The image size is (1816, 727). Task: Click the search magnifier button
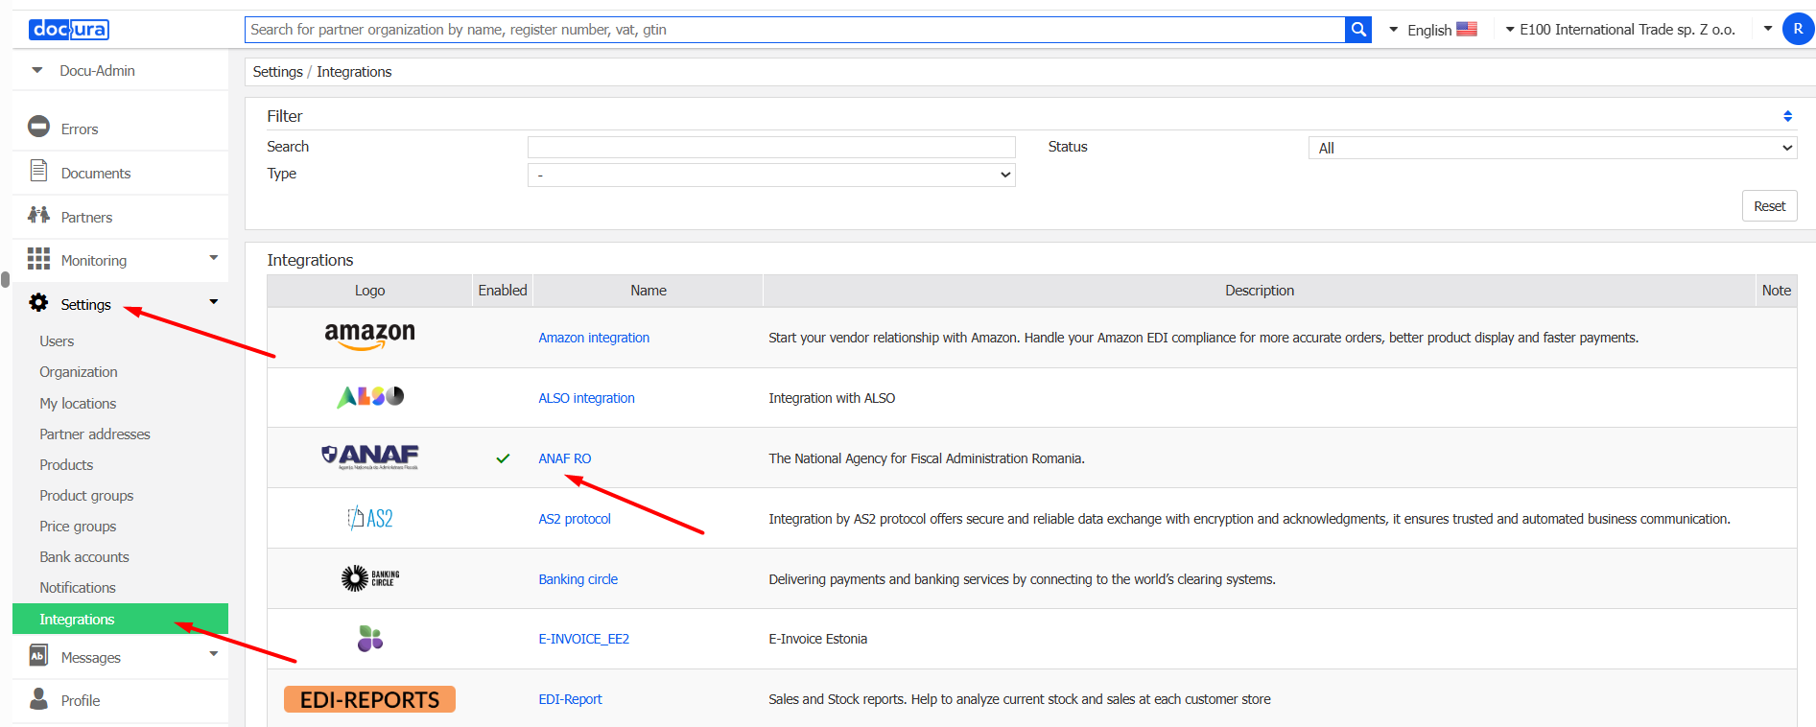[x=1358, y=30]
